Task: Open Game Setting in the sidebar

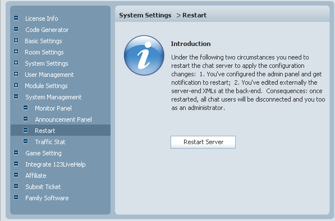Action: point(43,153)
